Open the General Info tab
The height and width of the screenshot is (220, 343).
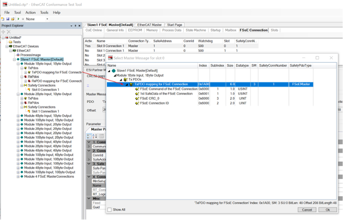coord(115,30)
